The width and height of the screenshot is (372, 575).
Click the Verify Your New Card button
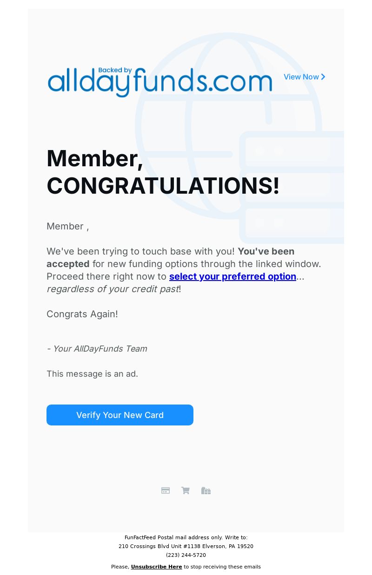pos(120,415)
